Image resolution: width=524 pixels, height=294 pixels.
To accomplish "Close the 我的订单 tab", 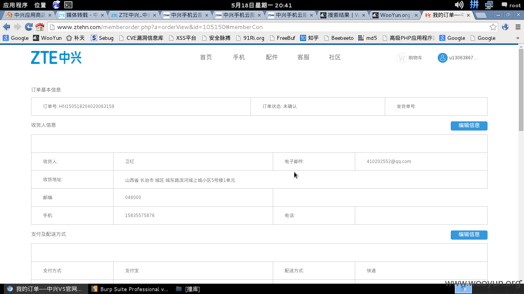I will pyautogui.click(x=468, y=15).
